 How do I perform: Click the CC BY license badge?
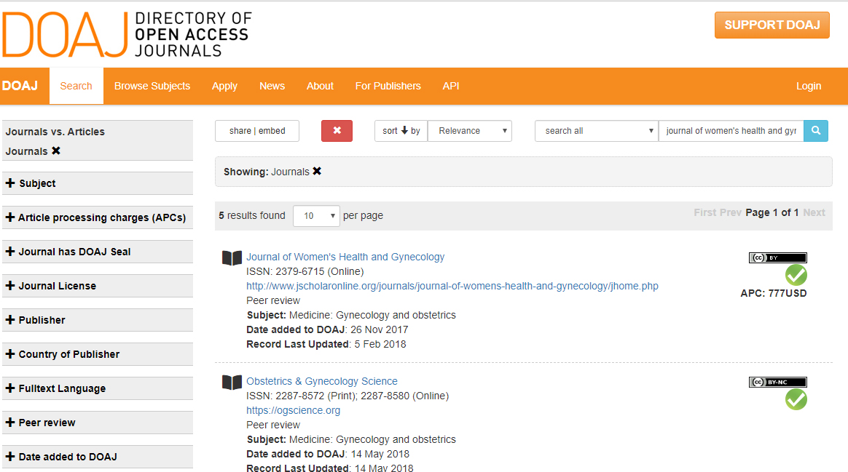777,257
